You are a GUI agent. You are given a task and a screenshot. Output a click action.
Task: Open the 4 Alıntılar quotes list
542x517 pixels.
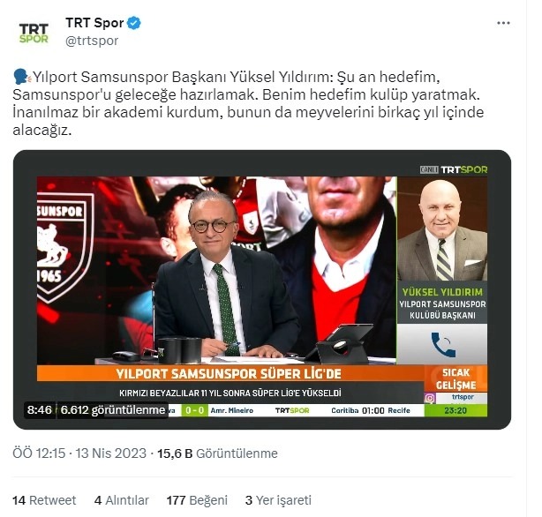[121, 500]
